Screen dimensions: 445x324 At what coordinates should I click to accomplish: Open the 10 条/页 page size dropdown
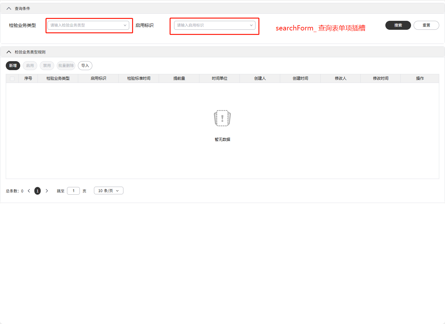click(108, 190)
